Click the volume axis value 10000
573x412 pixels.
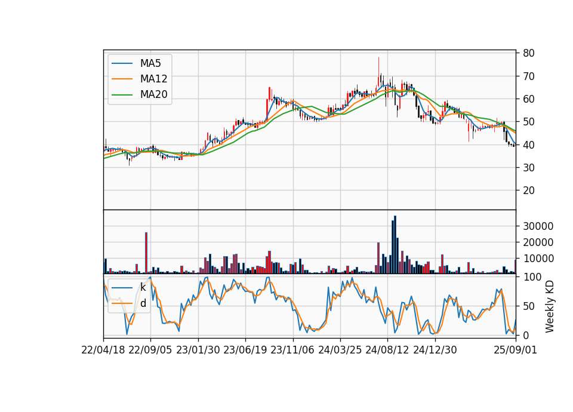pos(538,258)
